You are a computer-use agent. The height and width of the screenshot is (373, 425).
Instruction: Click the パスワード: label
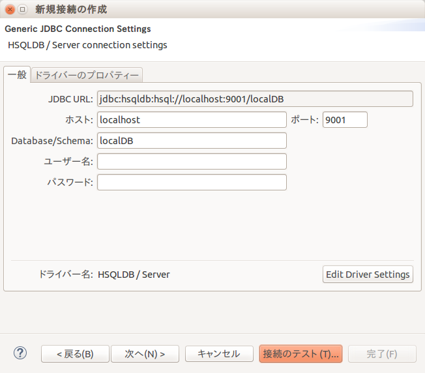click(70, 182)
